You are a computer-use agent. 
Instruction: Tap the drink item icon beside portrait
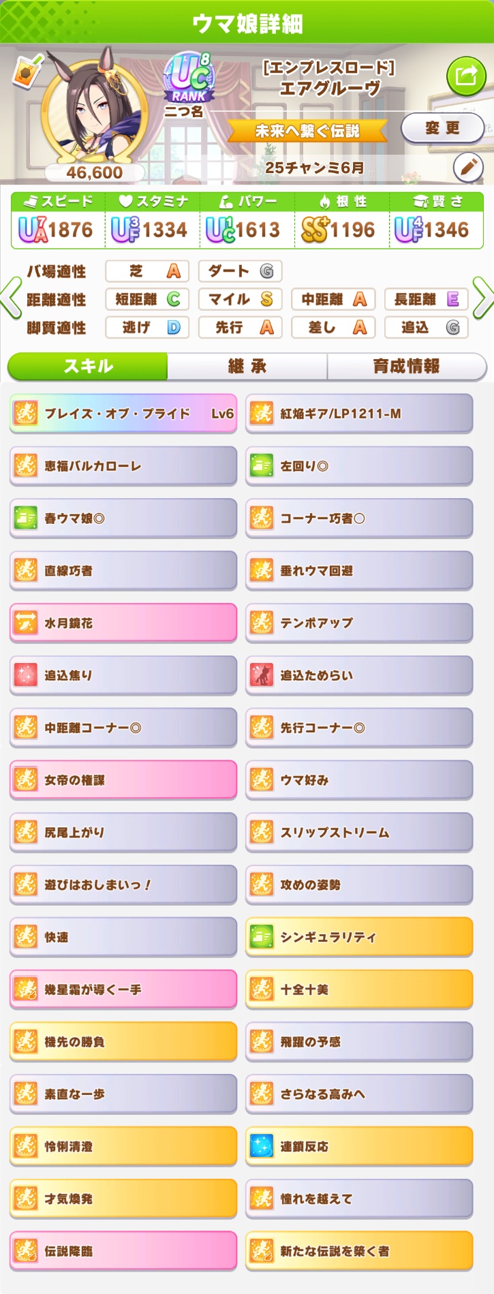click(28, 71)
